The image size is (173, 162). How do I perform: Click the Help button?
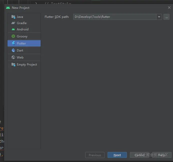point(162,155)
